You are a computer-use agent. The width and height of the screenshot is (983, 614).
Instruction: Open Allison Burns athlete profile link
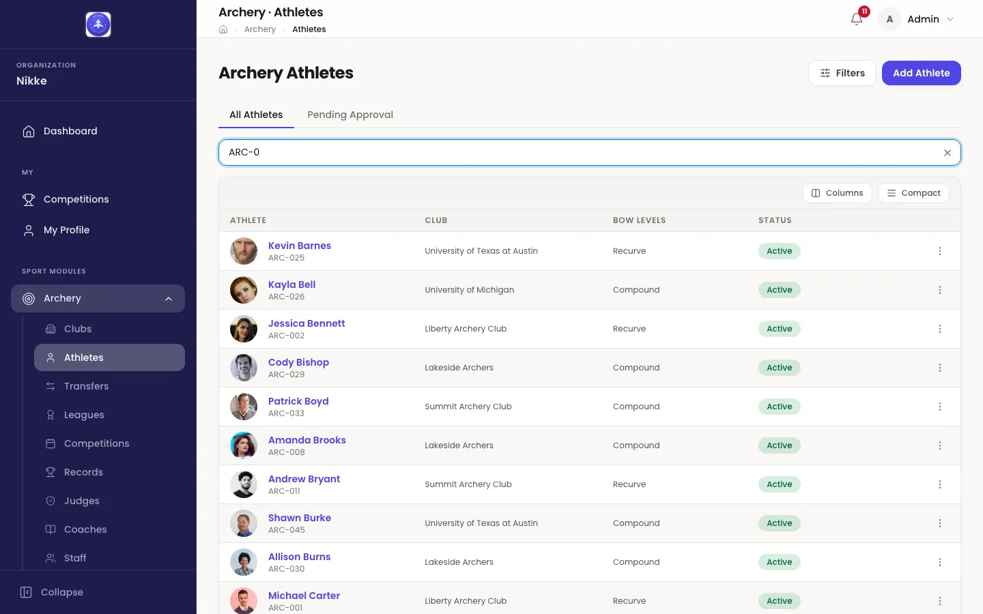click(300, 557)
